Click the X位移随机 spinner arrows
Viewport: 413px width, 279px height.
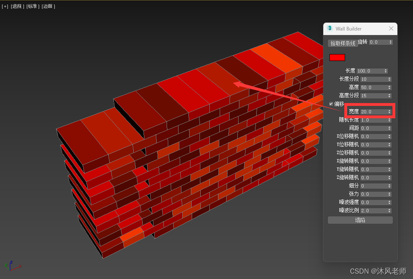tap(389, 136)
